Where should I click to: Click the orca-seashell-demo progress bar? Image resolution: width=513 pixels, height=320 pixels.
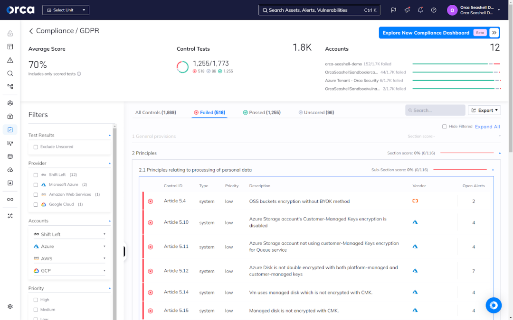(456, 64)
